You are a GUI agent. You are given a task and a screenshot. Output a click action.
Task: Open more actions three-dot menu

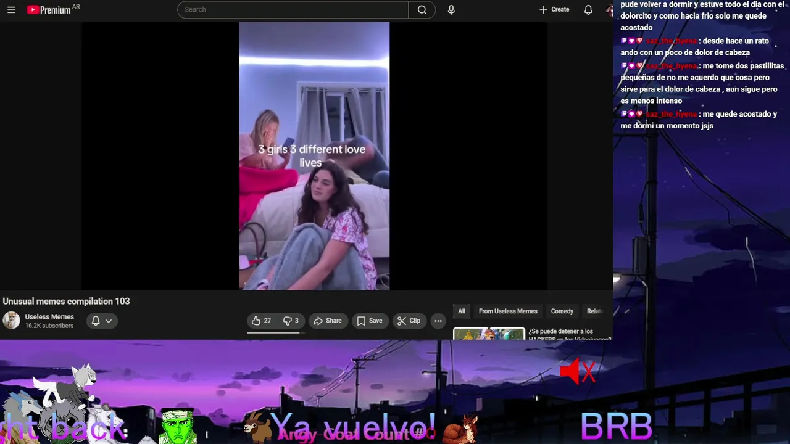click(x=438, y=321)
